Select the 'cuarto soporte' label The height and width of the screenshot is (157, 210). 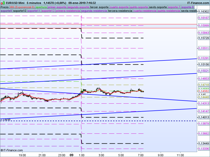pos(119,7)
